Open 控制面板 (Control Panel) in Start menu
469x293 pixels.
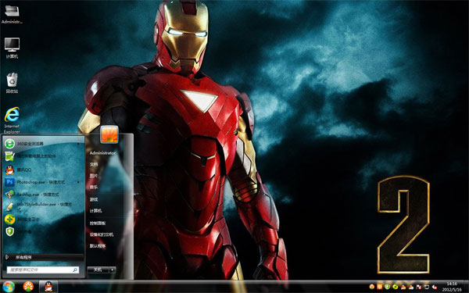[x=98, y=223]
